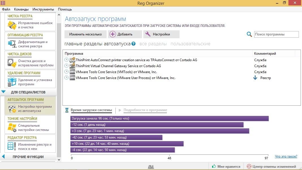
Task: Switch to все разделы tab
Action: [153, 44]
